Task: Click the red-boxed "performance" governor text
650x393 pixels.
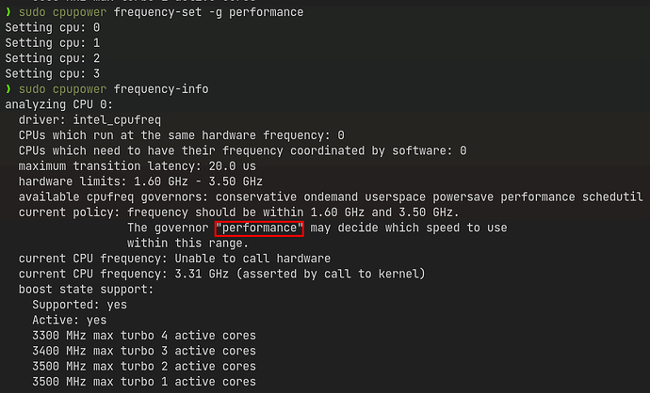Action: [259, 228]
